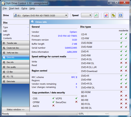Image resolution: width=131 pixels, height=117 pixels.
Task: Switch to the Disc info page
Action: click(16, 62)
